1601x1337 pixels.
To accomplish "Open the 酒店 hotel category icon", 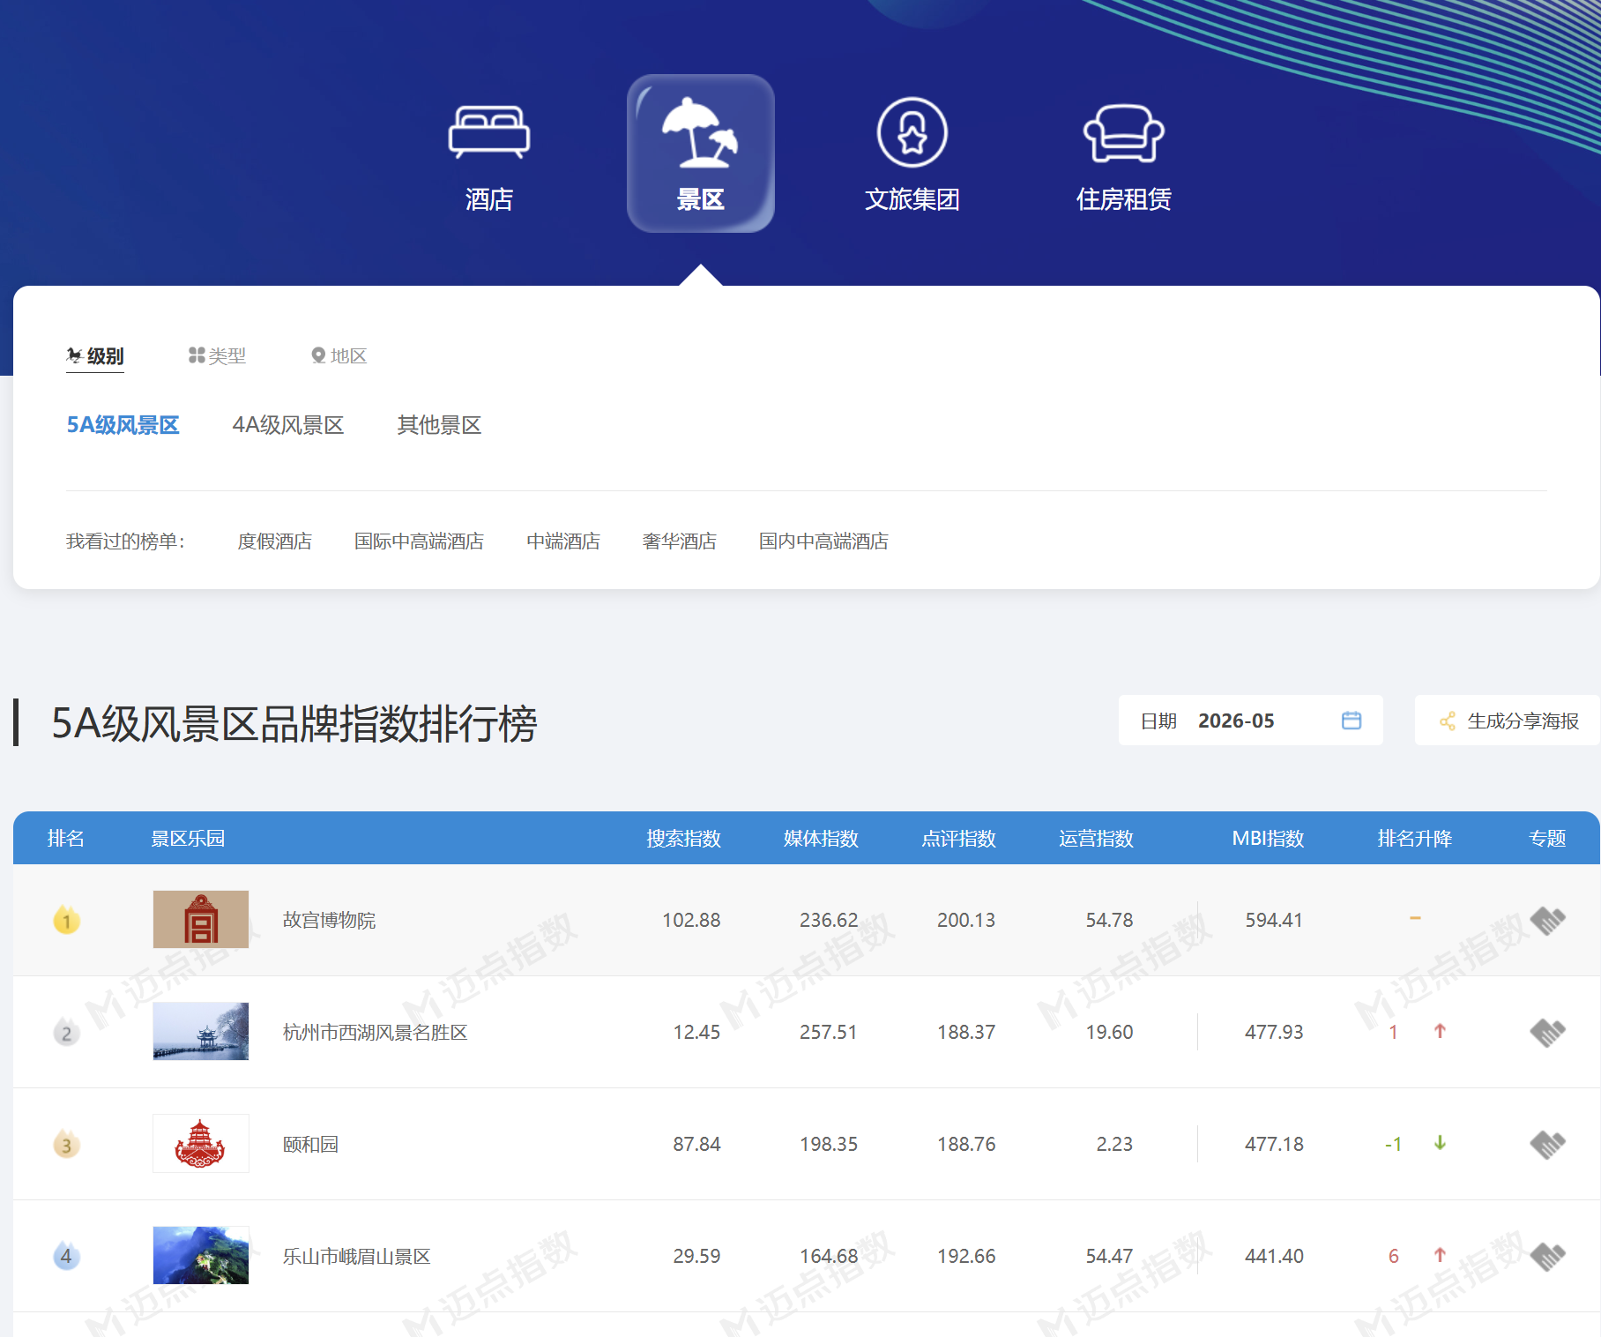I will point(489,133).
